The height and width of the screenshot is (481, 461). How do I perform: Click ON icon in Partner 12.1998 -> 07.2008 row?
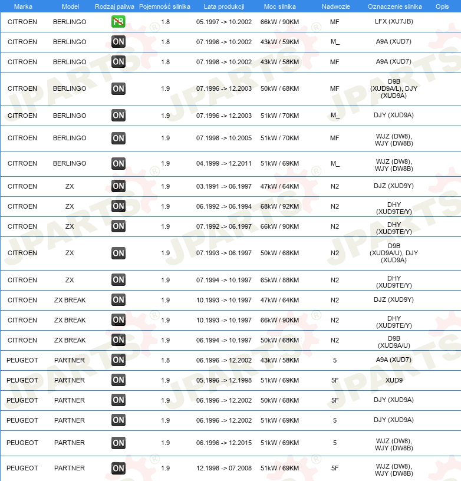pos(118,468)
